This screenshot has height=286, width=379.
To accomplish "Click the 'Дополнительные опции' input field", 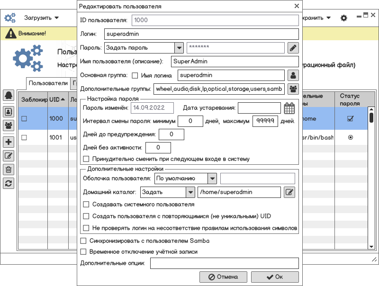I will tap(224, 263).
